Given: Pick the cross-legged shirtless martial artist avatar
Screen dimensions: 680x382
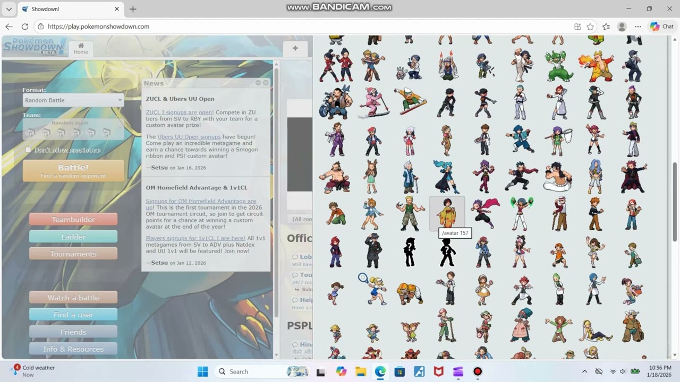Looking at the screenshot, I should [x=559, y=177].
